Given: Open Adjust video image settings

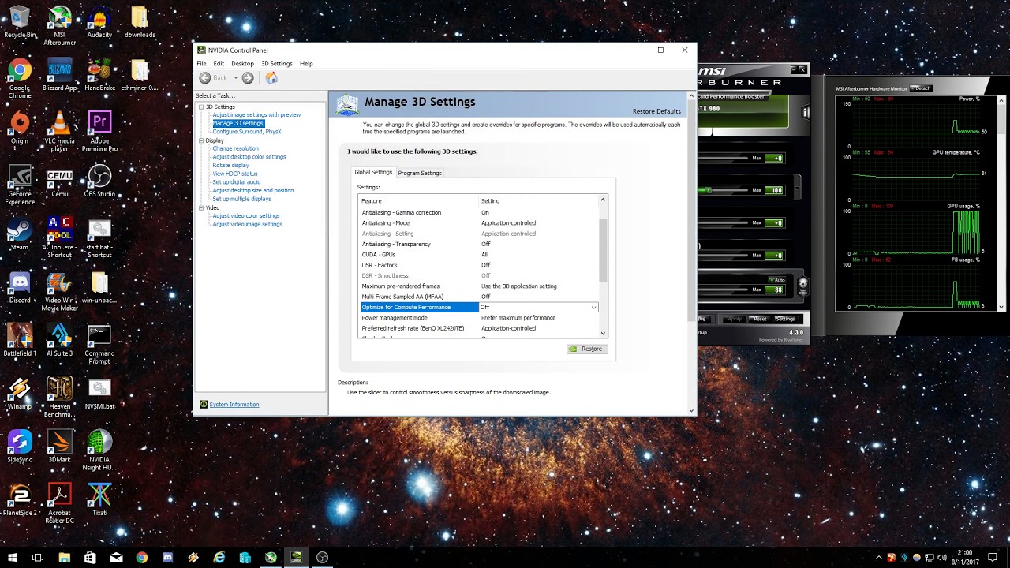Looking at the screenshot, I should tap(247, 224).
